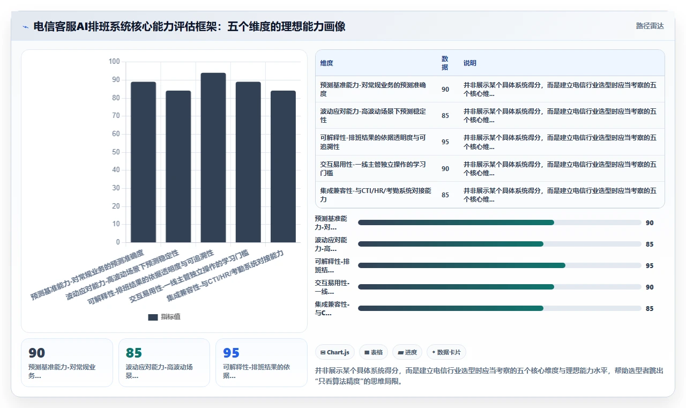The height and width of the screenshot is (408, 686).
Task: Click the 说明 column header
Action: pos(470,63)
